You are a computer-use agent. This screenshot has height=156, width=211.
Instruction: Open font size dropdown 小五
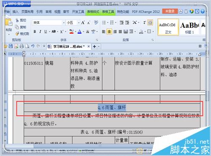coord(78,23)
